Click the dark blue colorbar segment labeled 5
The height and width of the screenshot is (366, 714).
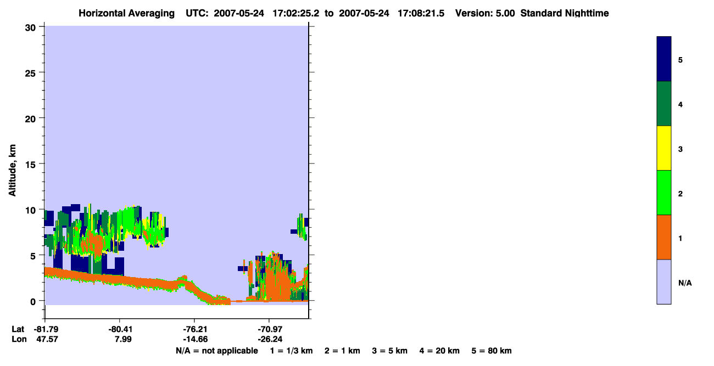point(664,59)
